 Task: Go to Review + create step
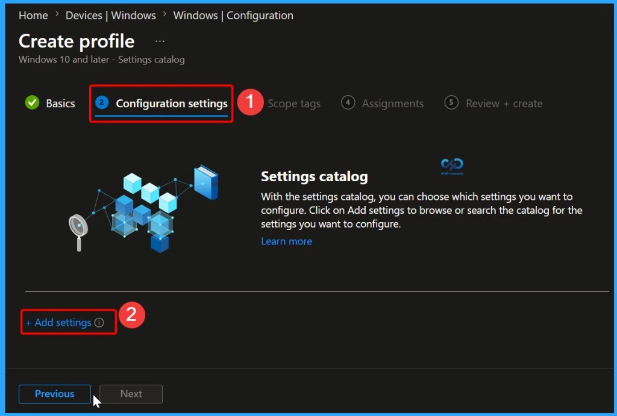[504, 104]
